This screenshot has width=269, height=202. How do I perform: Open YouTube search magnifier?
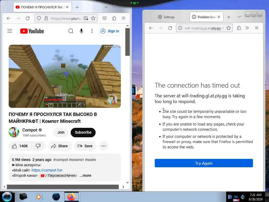click(71, 31)
